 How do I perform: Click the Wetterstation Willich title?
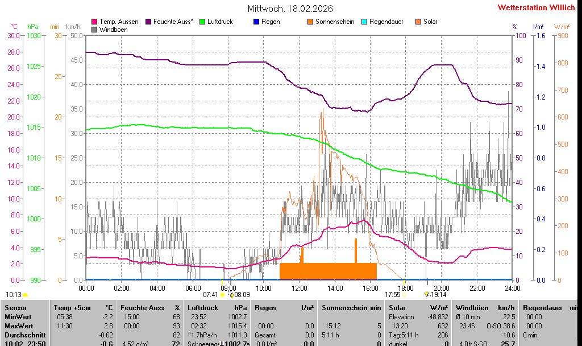536,8
